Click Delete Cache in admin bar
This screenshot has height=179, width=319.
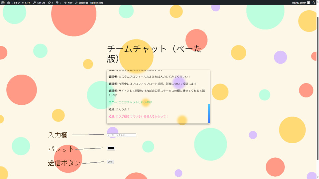click(97, 3)
